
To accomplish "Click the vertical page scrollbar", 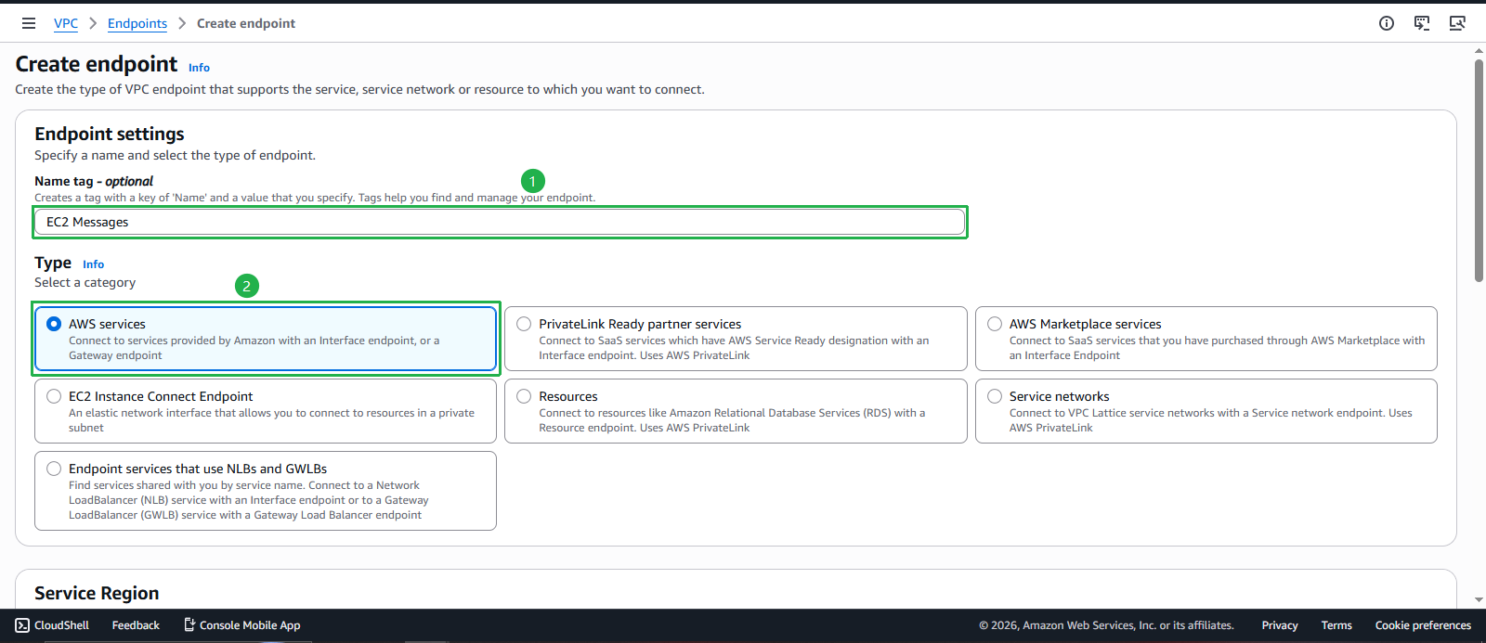I will click(1479, 171).
